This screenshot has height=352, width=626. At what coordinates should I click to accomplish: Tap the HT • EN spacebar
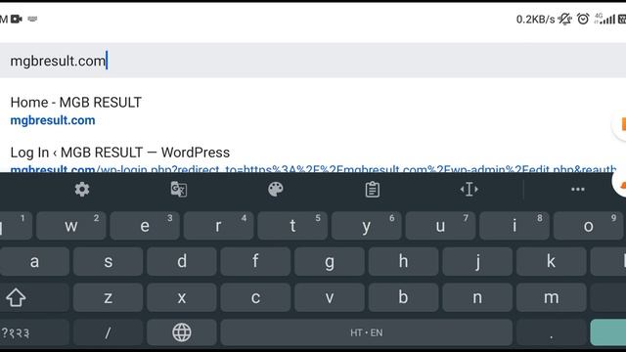pos(367,332)
